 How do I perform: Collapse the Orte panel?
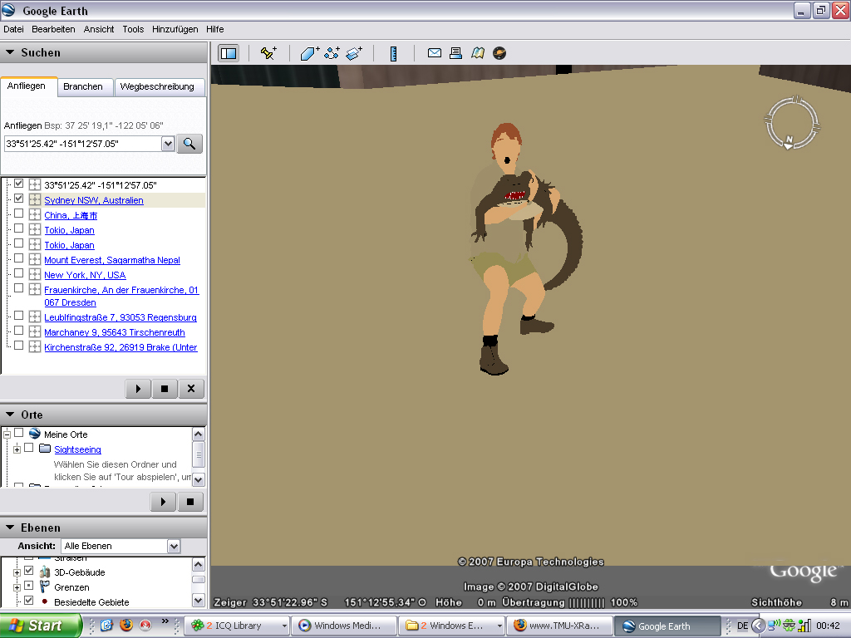tap(10, 415)
